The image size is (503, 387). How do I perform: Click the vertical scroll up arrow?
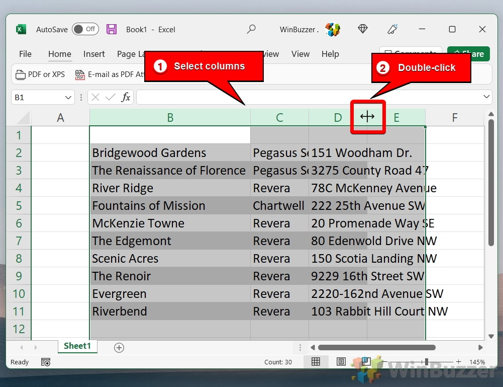(491, 114)
